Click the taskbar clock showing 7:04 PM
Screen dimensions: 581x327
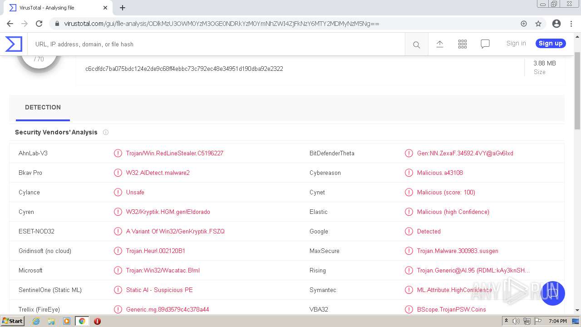[557, 321]
